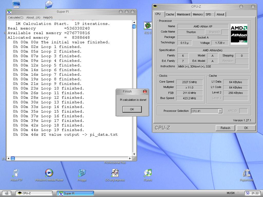263x197 pixels.
Task: Click the MUSIK toolbar label on taskbar
Action: [x=231, y=193]
